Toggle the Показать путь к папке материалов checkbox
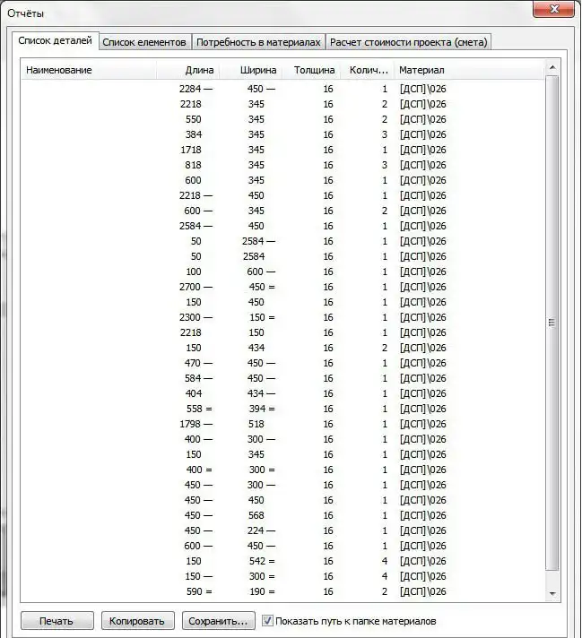Screen dimensions: 582x638 pos(267,620)
